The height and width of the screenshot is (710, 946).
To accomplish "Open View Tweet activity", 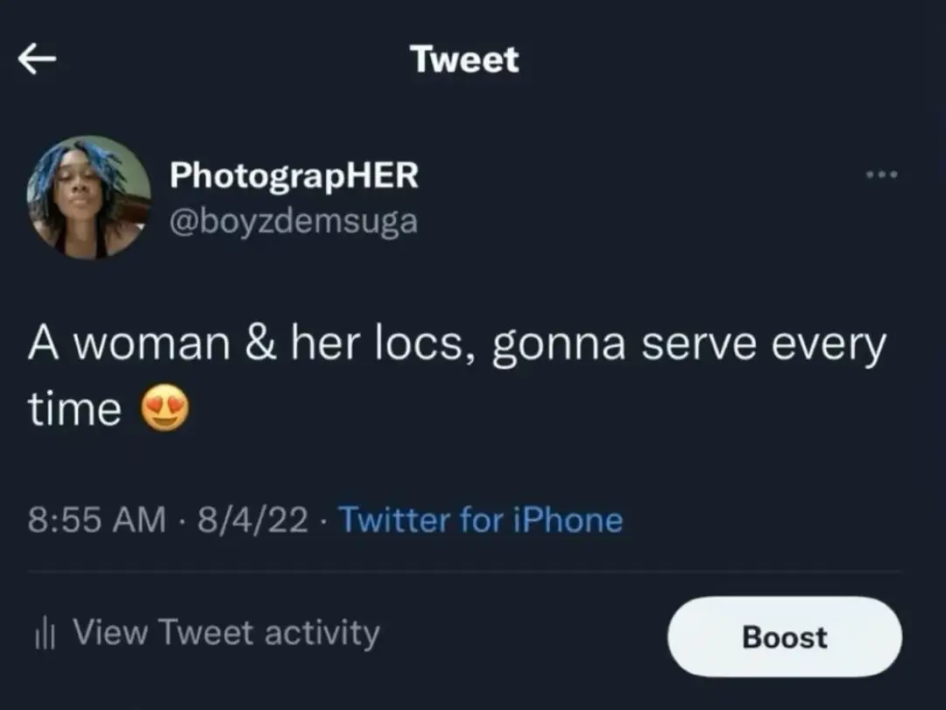I will [x=226, y=633].
